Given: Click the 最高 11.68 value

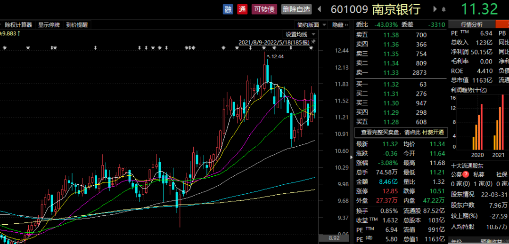Looking at the screenshot, I should click(x=436, y=163).
